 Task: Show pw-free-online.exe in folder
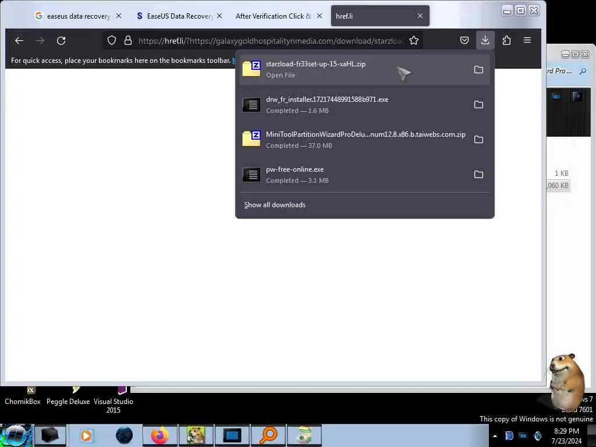click(478, 175)
